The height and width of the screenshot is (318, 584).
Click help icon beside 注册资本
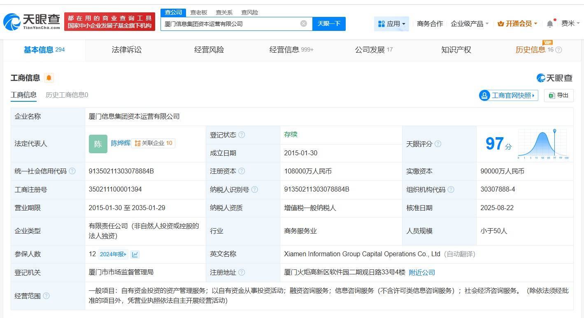[242, 171]
